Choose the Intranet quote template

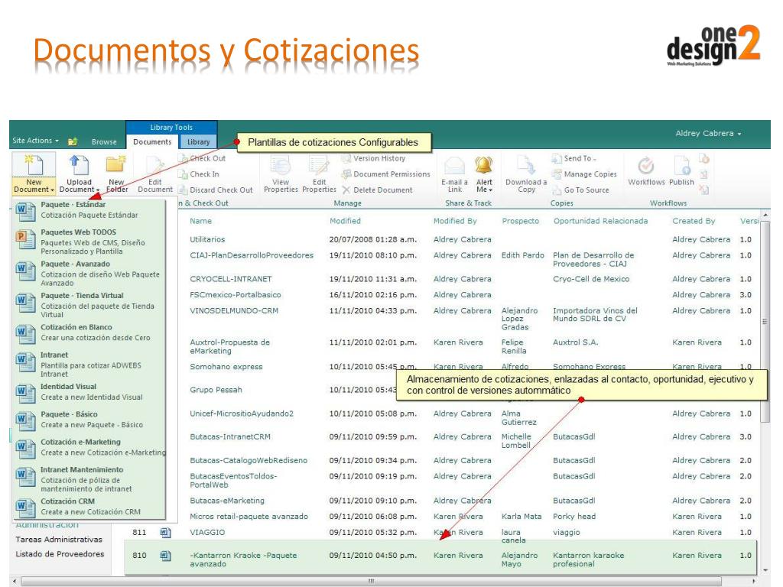point(90,364)
